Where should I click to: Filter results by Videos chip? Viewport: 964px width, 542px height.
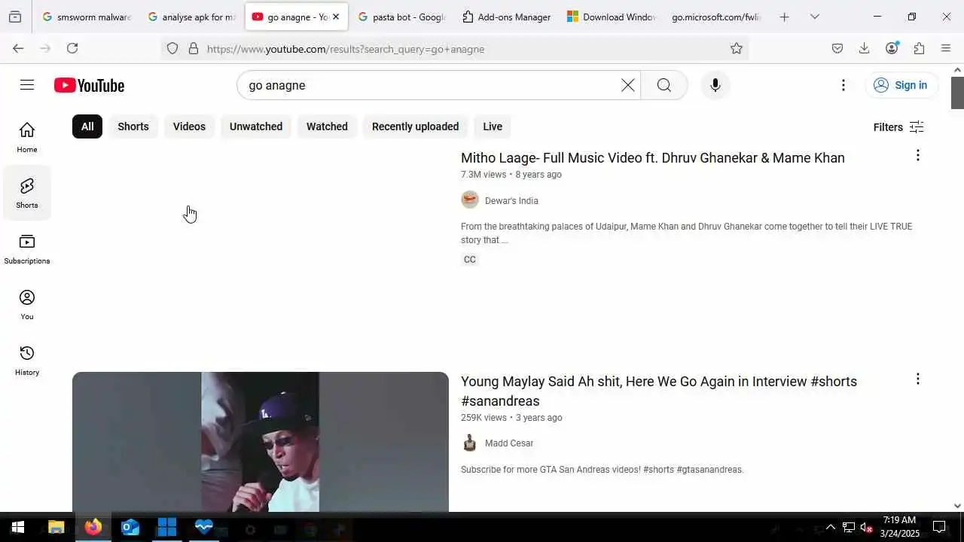coord(189,126)
